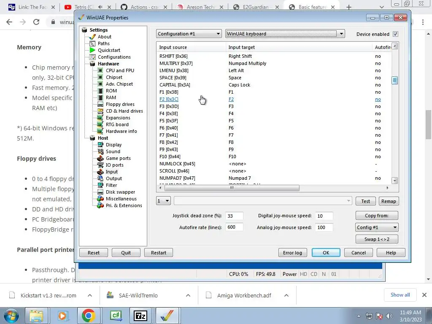Click the Input target column header
Viewport: 432px width, 324px height.
(x=299, y=47)
